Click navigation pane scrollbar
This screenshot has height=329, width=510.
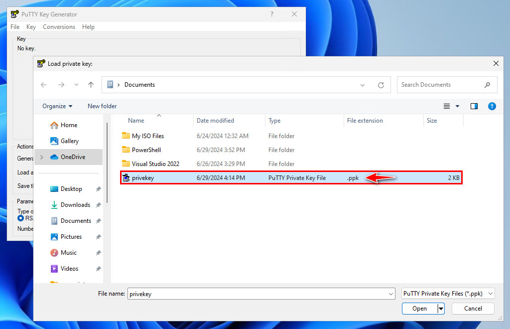[107, 163]
